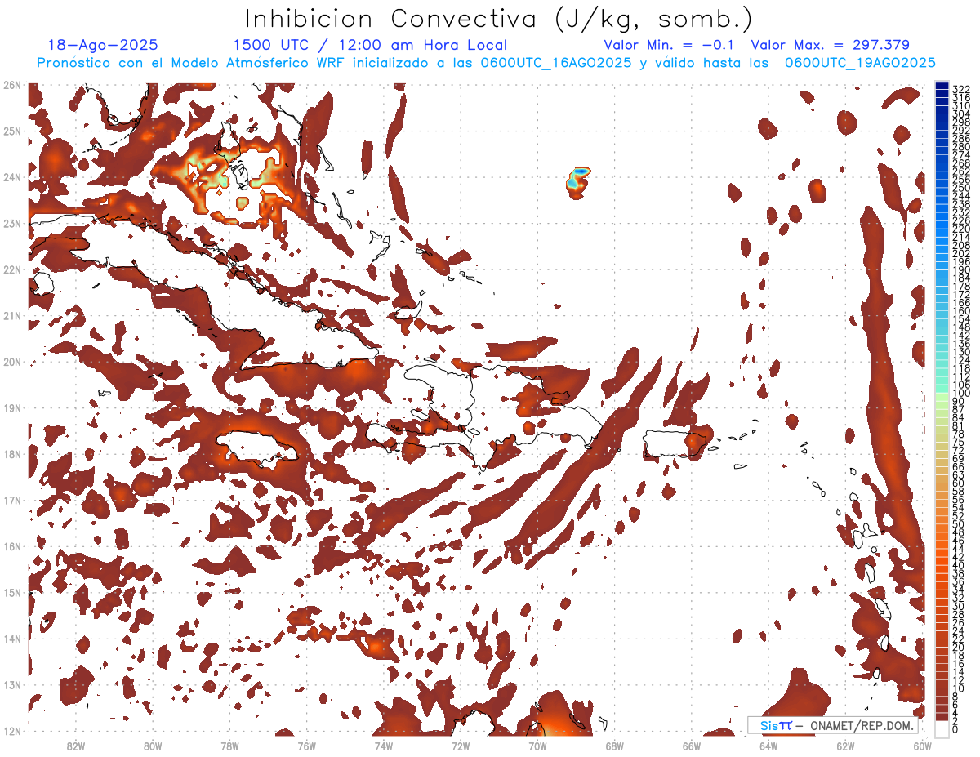Click the 19N latitude label
Viewport: 980px width, 757px height.
tap(12, 407)
